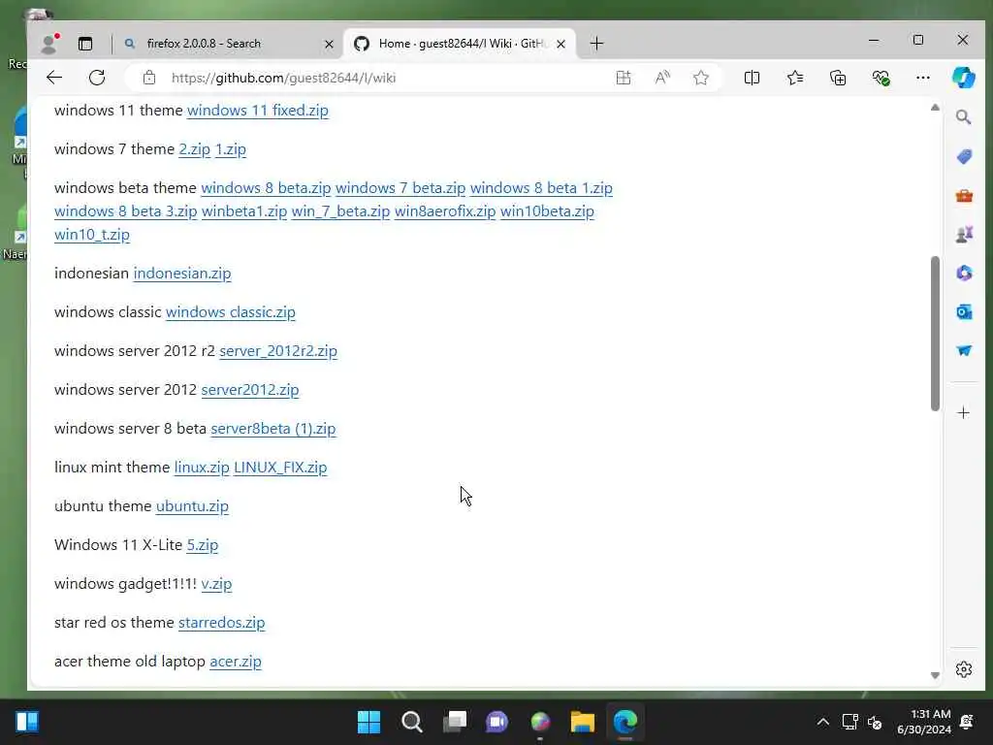Open the 2.zip windows 7 theme link

pyautogui.click(x=194, y=148)
